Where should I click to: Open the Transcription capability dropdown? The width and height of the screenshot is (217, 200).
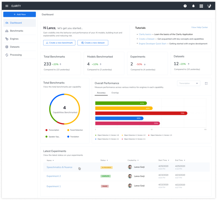click(x=188, y=83)
